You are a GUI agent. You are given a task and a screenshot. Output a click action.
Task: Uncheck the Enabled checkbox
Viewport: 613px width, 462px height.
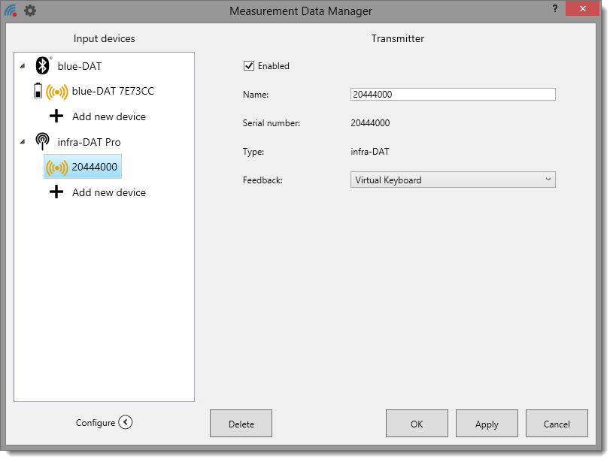tap(249, 66)
